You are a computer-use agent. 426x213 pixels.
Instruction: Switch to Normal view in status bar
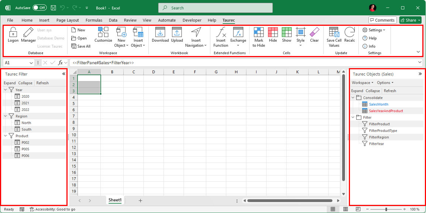[333, 209]
